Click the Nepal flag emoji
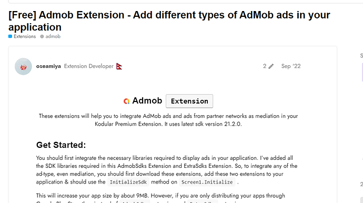This screenshot has height=203, width=363. point(119,66)
